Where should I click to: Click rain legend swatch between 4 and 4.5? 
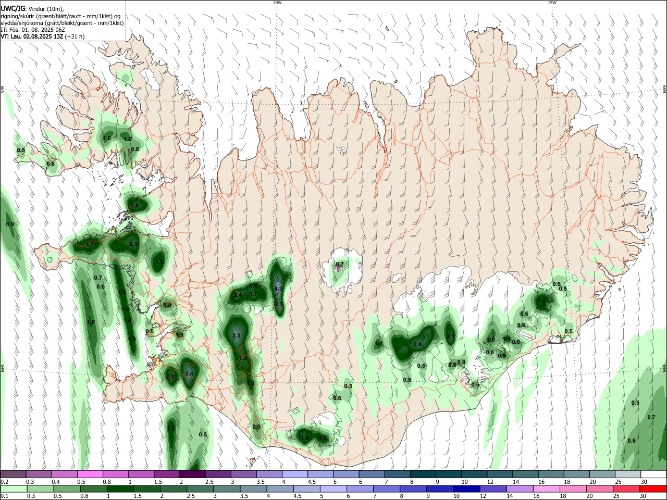[280, 489]
